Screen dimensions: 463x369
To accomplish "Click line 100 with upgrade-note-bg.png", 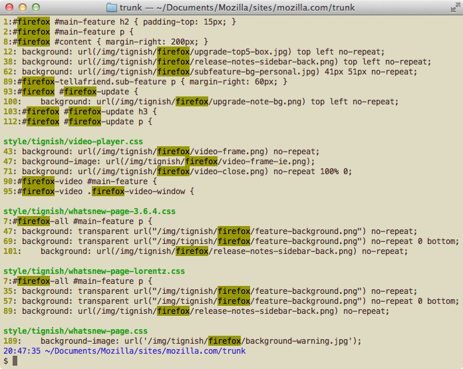I will pos(201,102).
